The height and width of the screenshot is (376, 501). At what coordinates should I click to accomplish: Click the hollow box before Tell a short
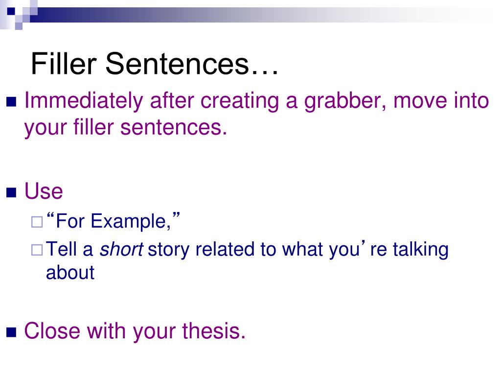coord(37,250)
